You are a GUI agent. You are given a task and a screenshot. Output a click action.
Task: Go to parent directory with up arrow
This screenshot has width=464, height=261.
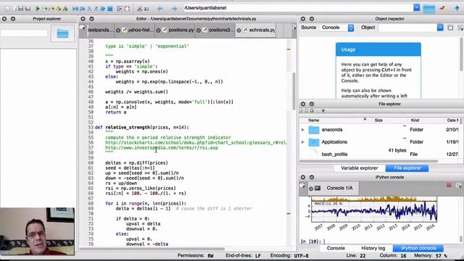(457, 8)
